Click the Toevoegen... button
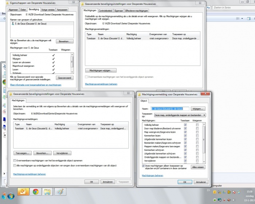This screenshot has height=204, width=255. tap(23, 153)
